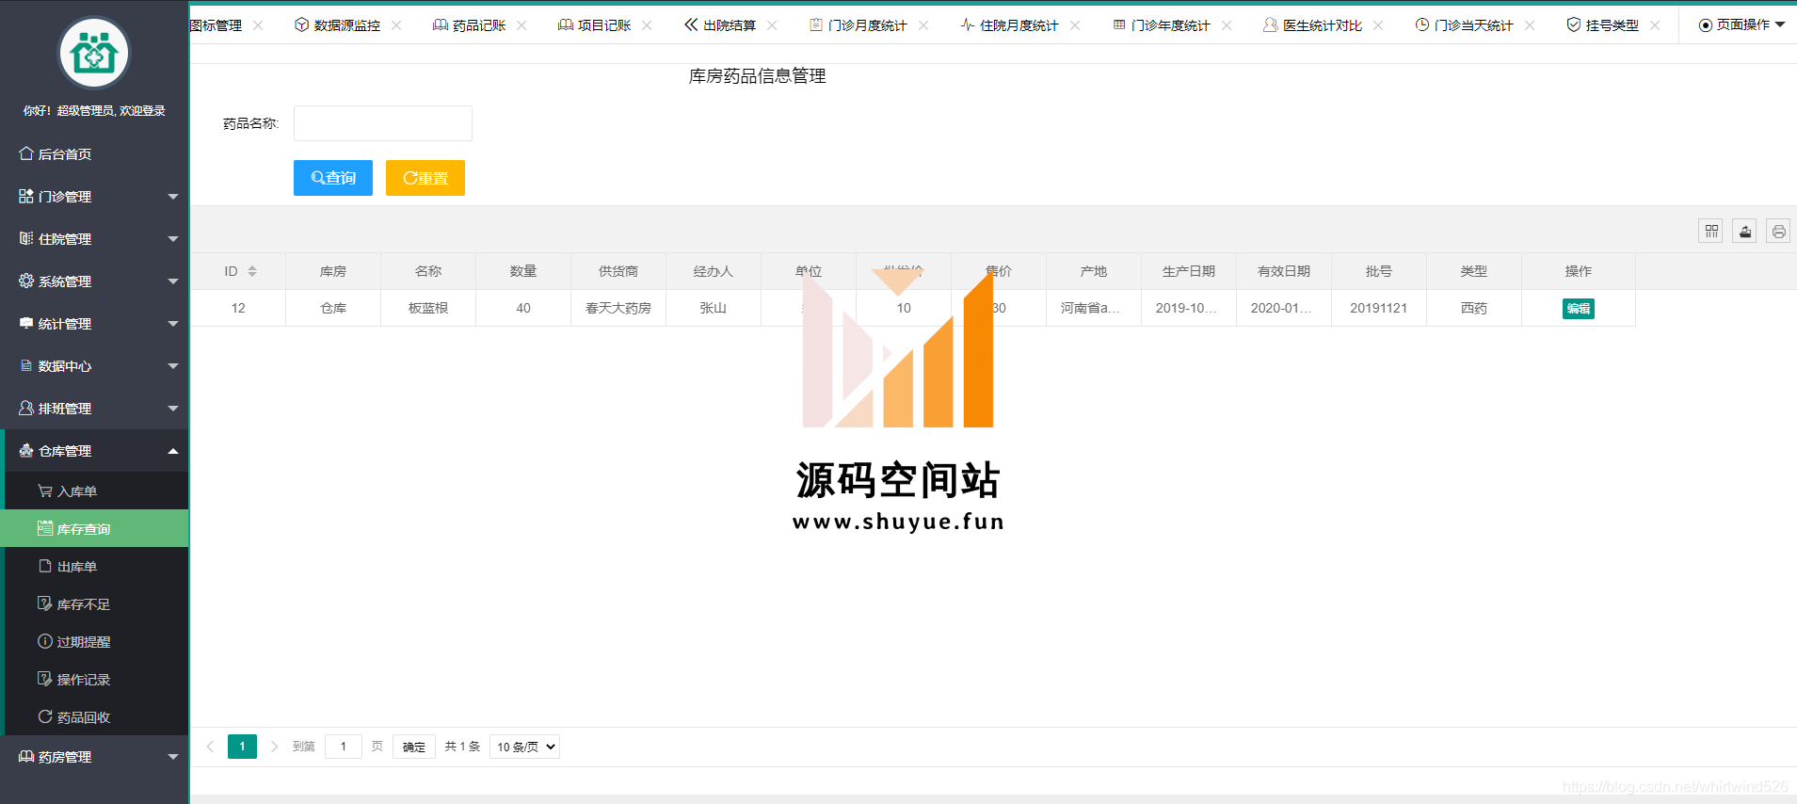The image size is (1797, 804).
Task: Expand the 统计管理 menu arrow
Action: [x=172, y=324]
